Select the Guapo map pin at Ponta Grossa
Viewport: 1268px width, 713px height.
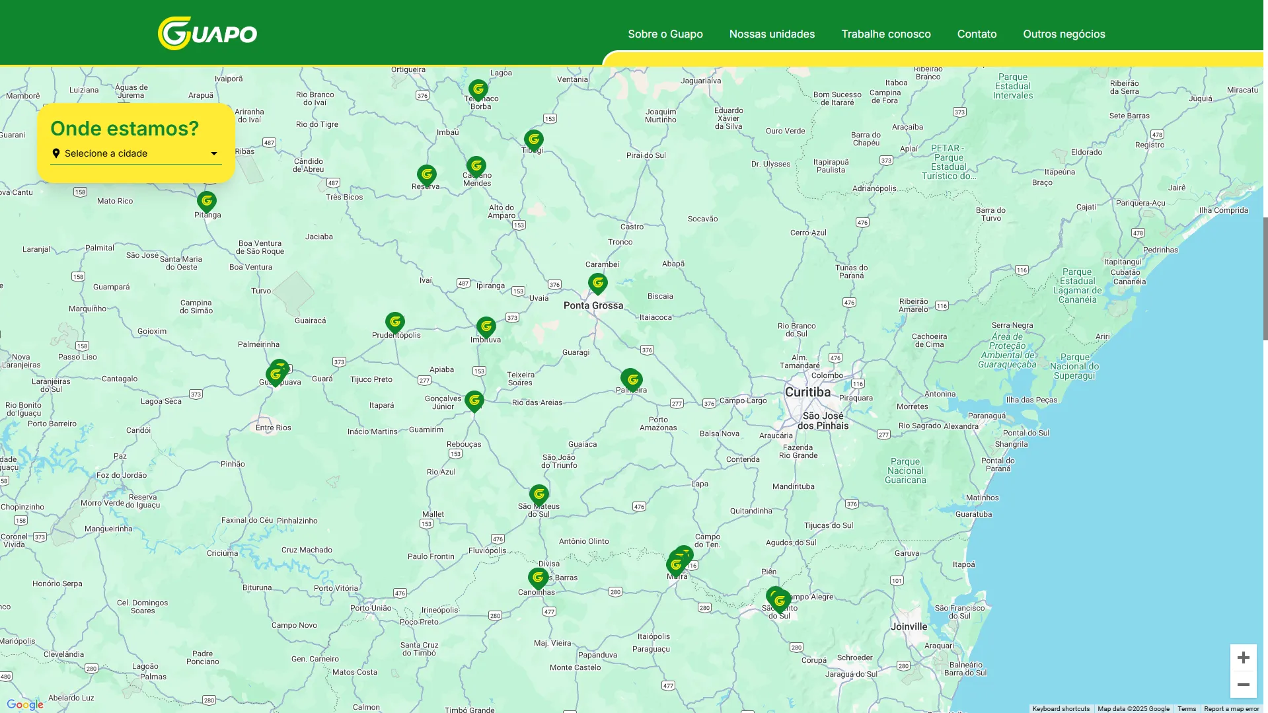[x=598, y=284]
